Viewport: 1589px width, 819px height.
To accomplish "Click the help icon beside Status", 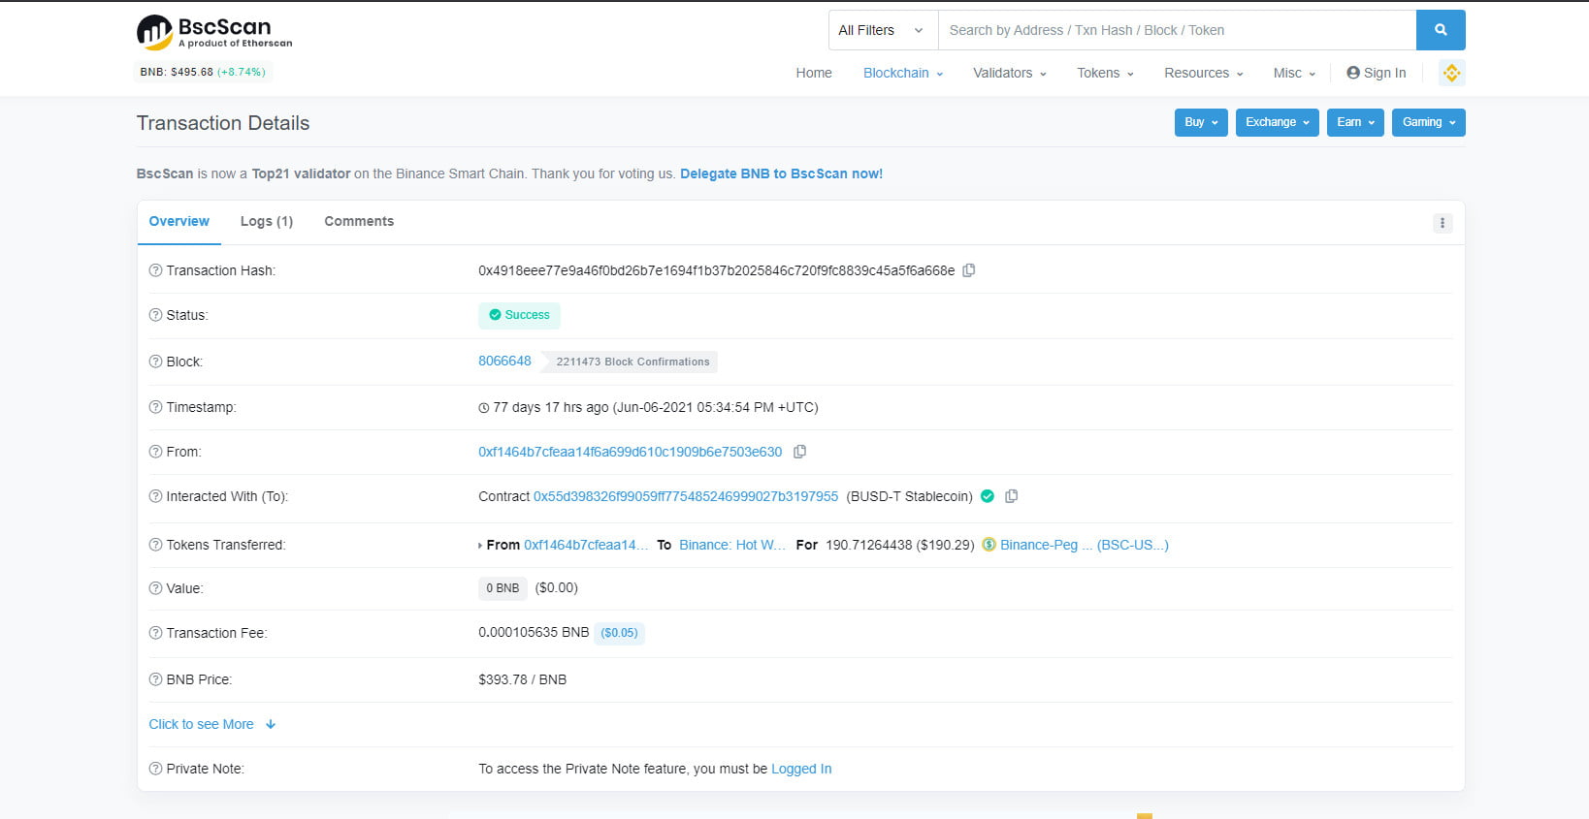I will pyautogui.click(x=155, y=315).
